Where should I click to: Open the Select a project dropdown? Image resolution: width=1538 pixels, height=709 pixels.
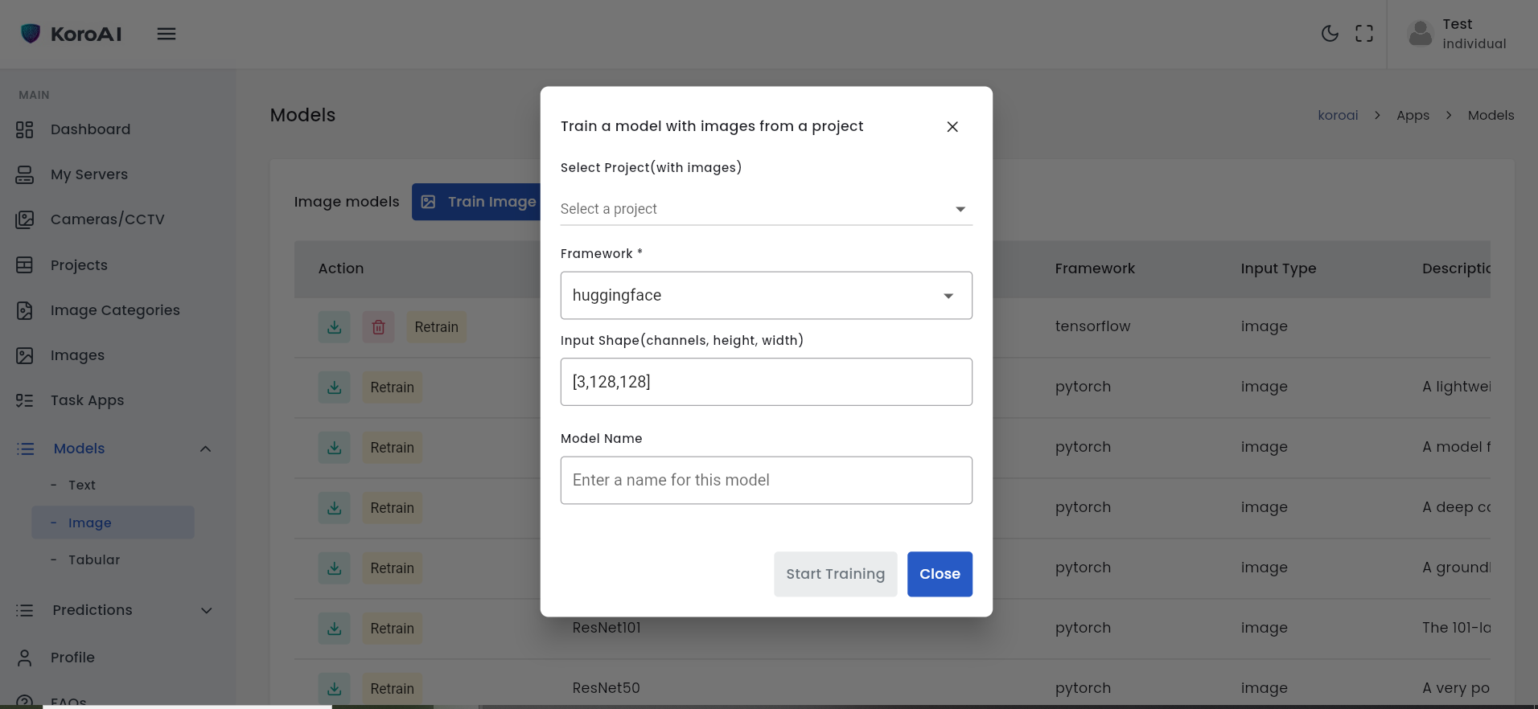[x=766, y=209]
